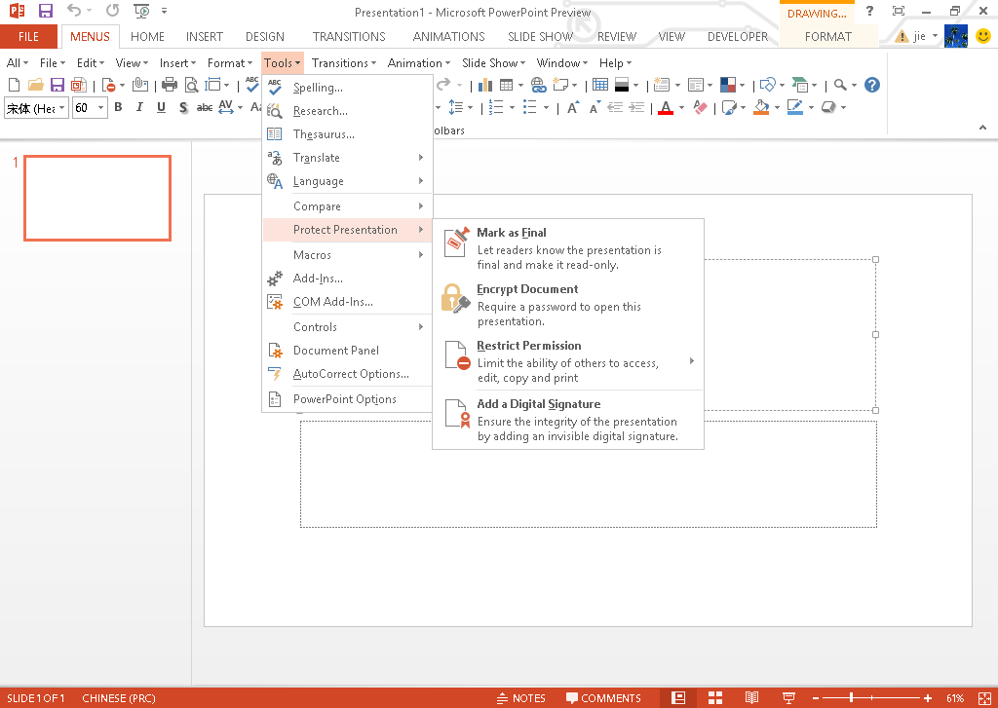Image resolution: width=998 pixels, height=708 pixels.
Task: Click the paperclip attachment email icon
Action: (140, 85)
